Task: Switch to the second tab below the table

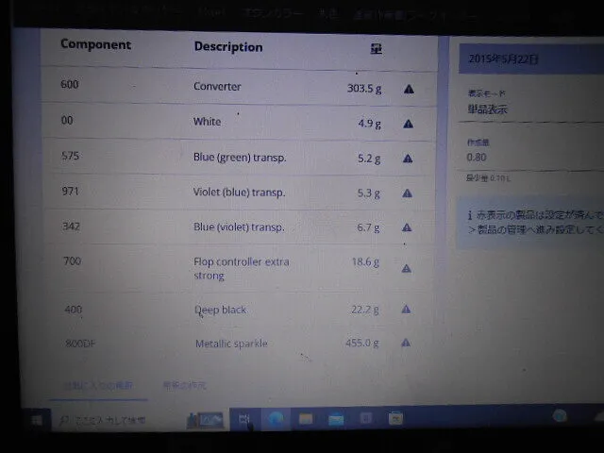Action: [185, 385]
